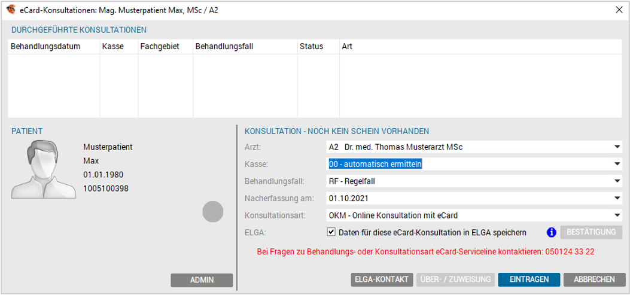Click the ABBRECHEN button
This screenshot has width=630, height=295.
[594, 279]
